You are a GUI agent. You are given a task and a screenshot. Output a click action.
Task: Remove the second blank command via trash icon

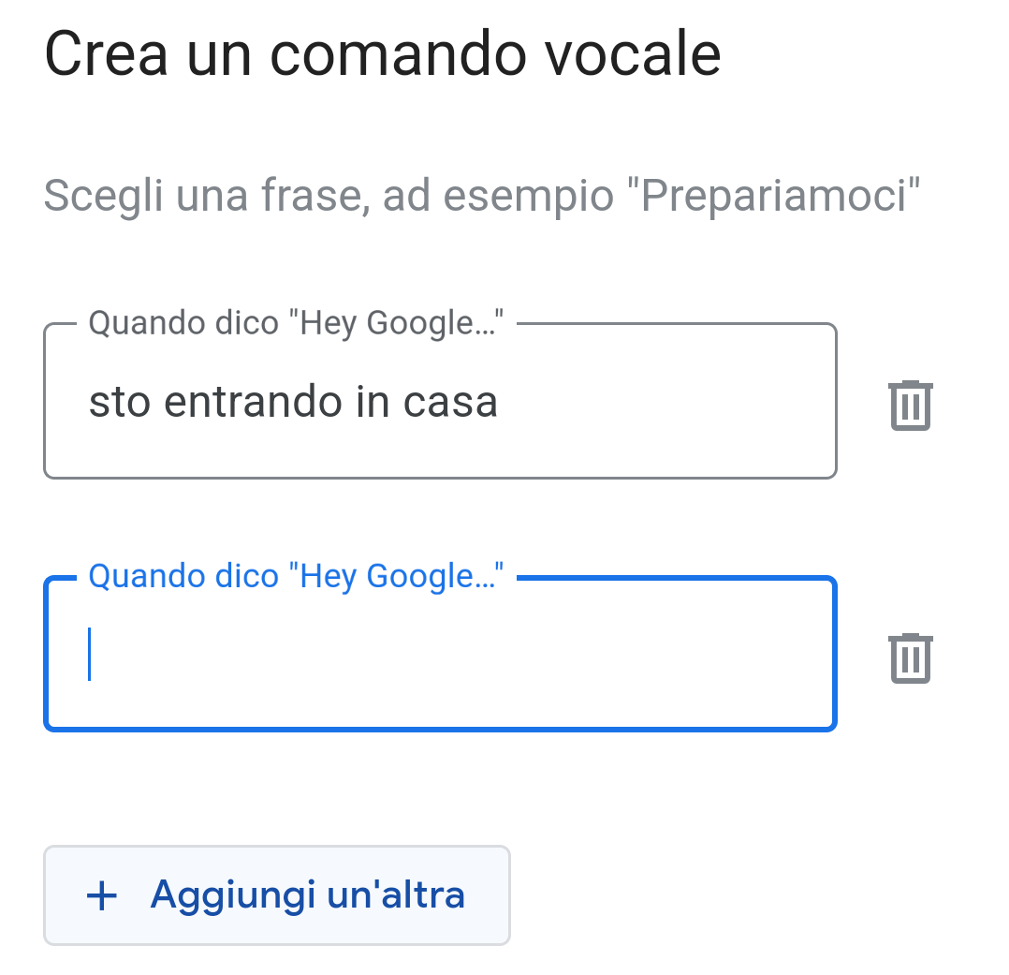click(x=910, y=657)
